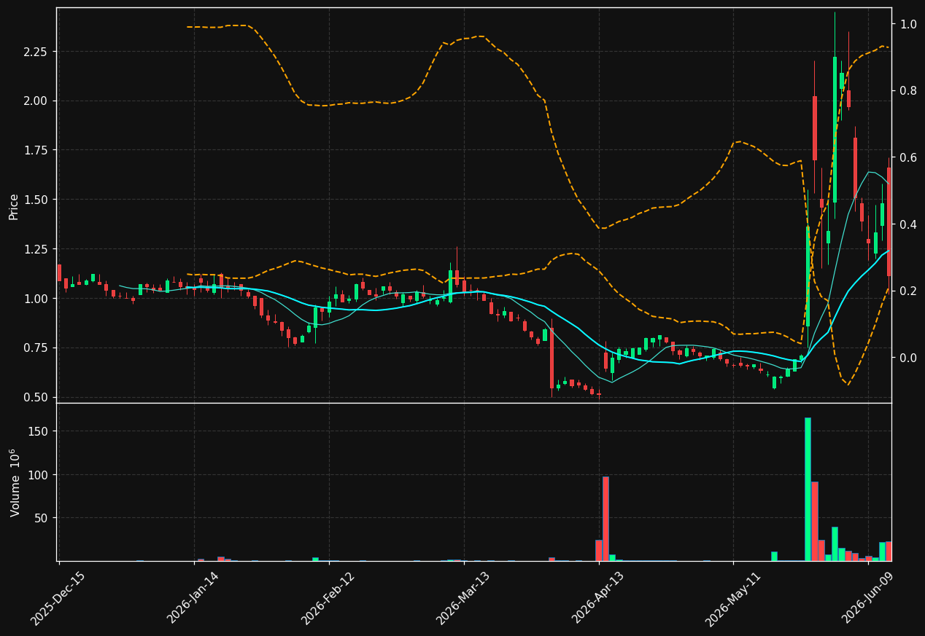Click the 0.0 right-axis tick label
The width and height of the screenshot is (925, 636).
click(908, 358)
